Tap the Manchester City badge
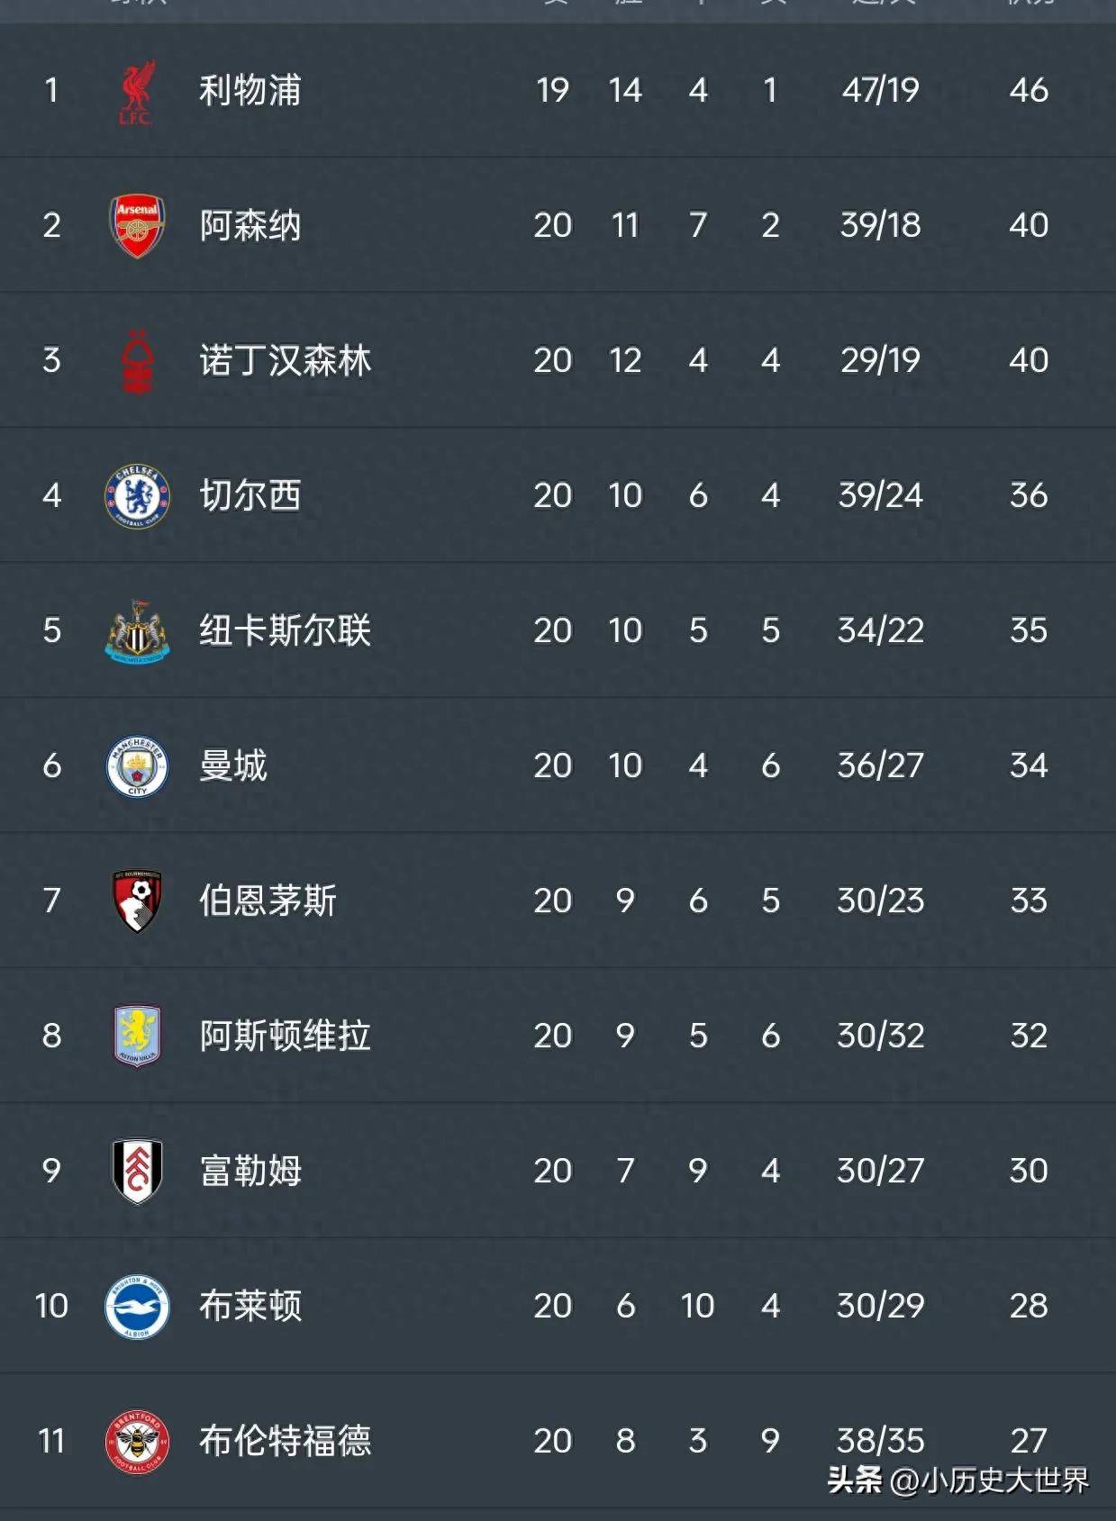 coord(137,766)
